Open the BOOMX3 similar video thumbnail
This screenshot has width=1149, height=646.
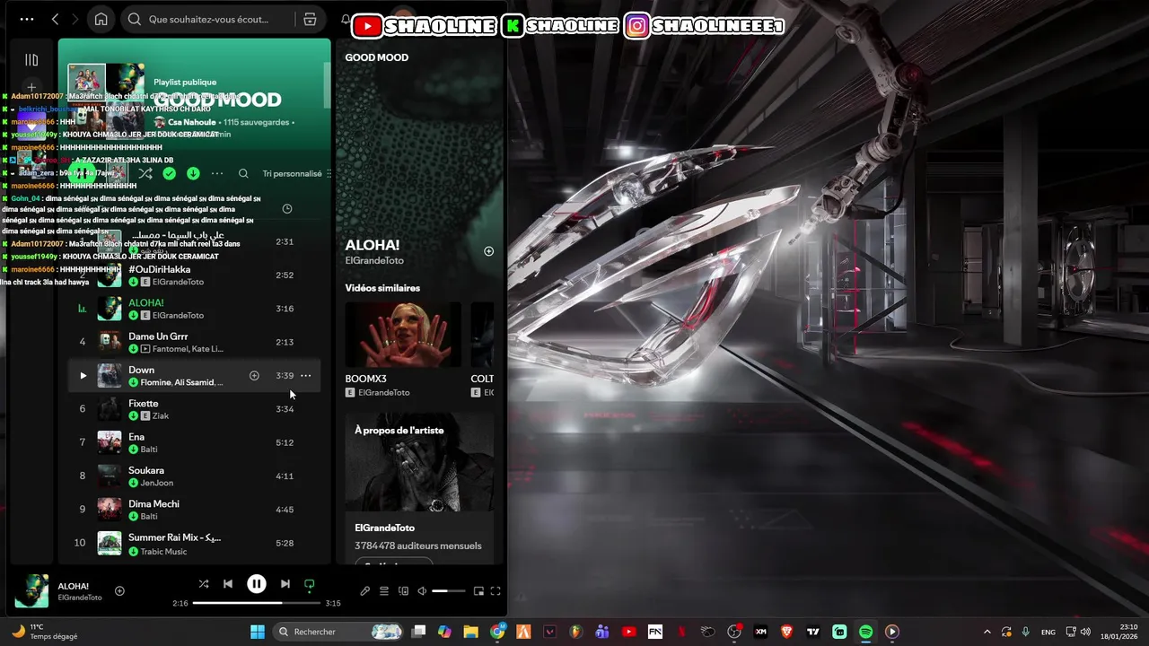pyautogui.click(x=403, y=335)
